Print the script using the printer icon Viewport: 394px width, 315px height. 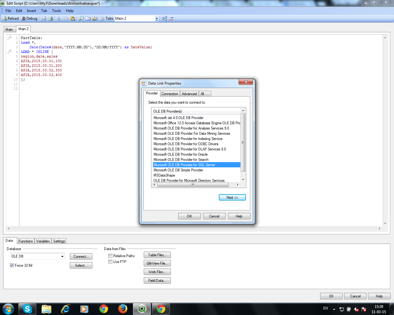coord(50,18)
